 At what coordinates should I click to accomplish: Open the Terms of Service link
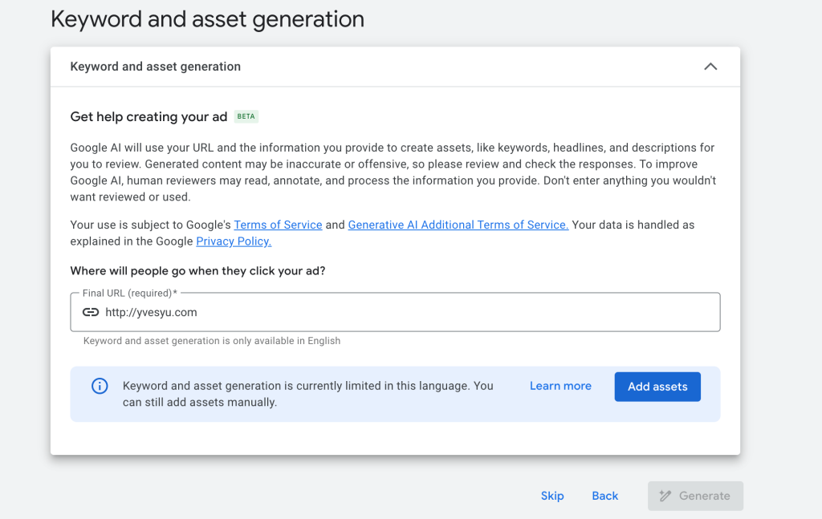pyautogui.click(x=278, y=225)
